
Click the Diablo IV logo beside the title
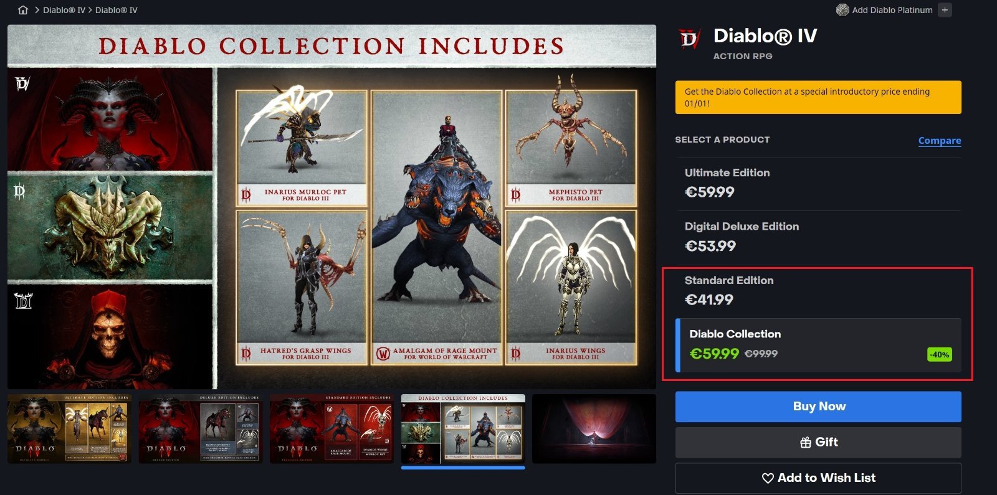point(689,39)
